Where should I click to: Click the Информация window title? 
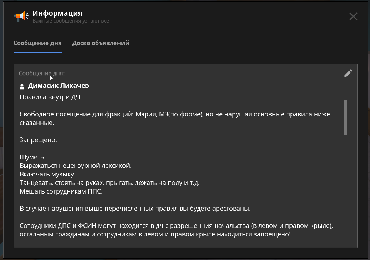(x=57, y=14)
